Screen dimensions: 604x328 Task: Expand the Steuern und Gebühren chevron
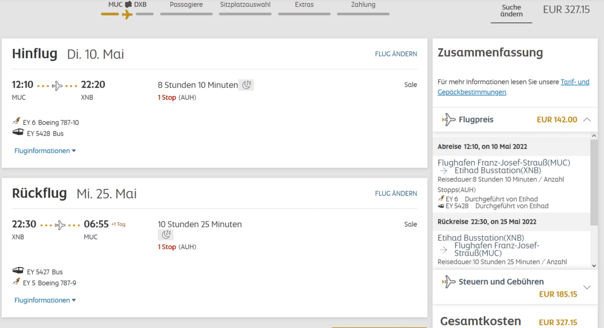[x=587, y=287]
